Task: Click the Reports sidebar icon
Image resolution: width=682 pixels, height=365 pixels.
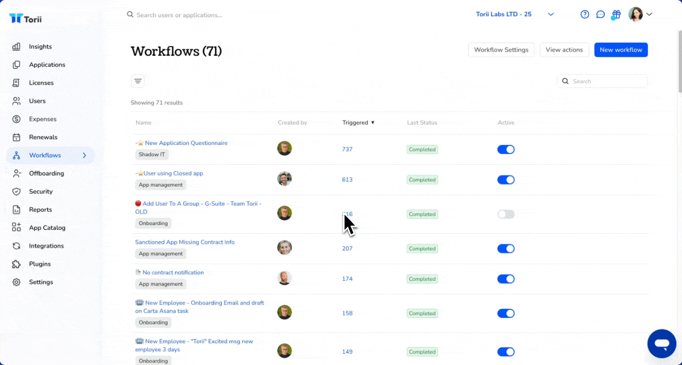Action: tap(16, 209)
